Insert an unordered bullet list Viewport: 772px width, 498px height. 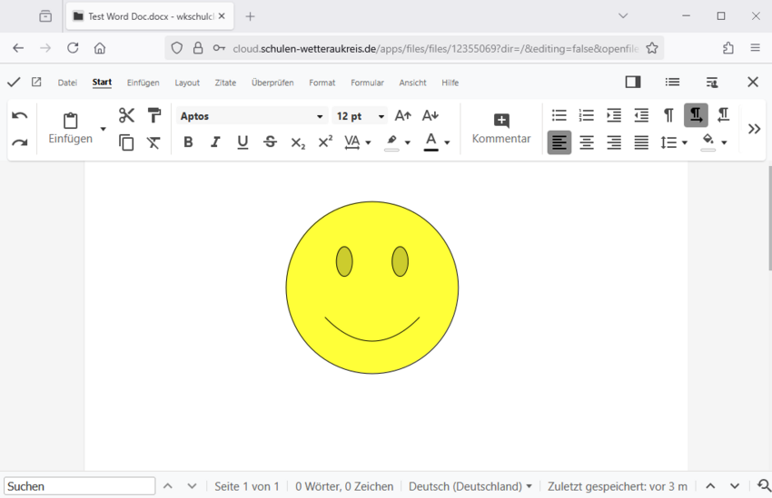(x=559, y=115)
